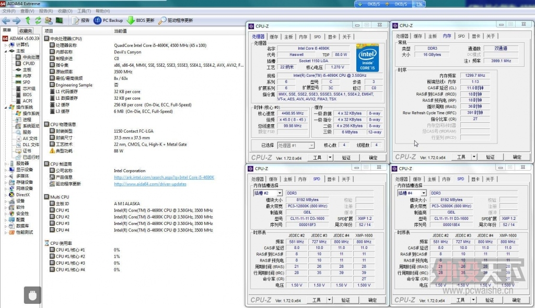Open 内存 under 主板 in sidebar tree

(27, 76)
